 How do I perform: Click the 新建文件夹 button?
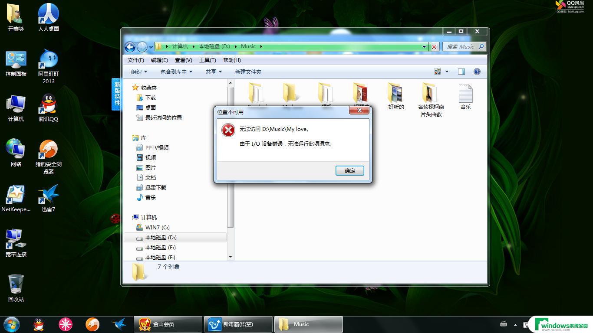coord(248,72)
